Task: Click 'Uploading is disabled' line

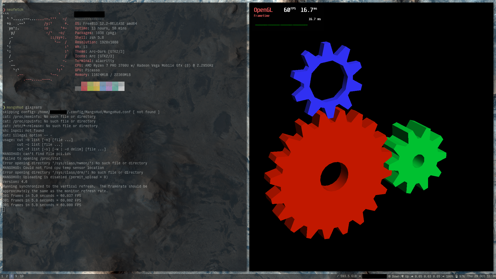Action: pyautogui.click(x=55, y=177)
